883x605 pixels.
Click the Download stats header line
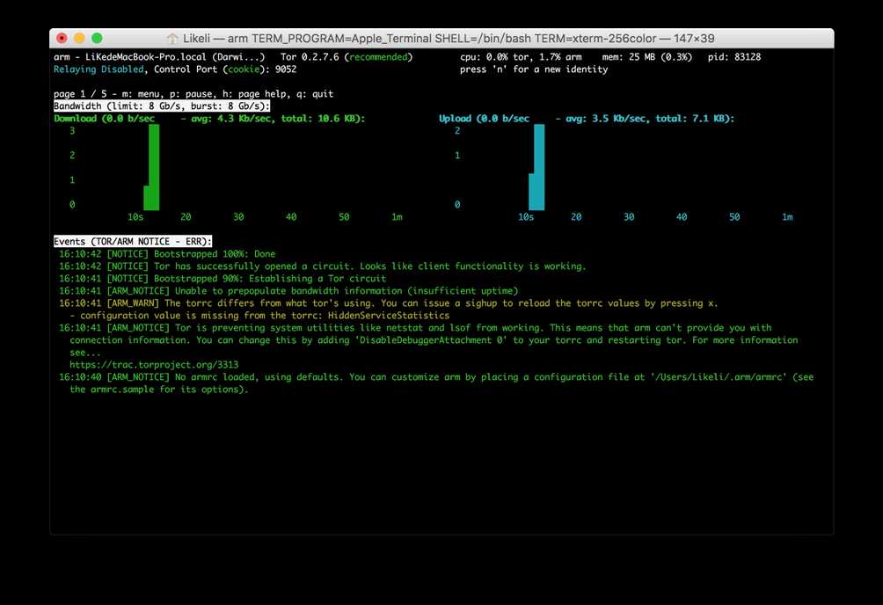(209, 119)
